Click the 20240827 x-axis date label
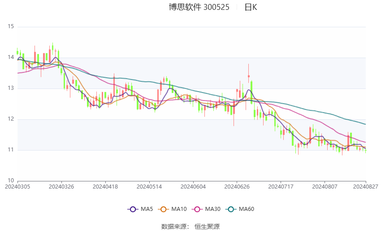 point(366,187)
